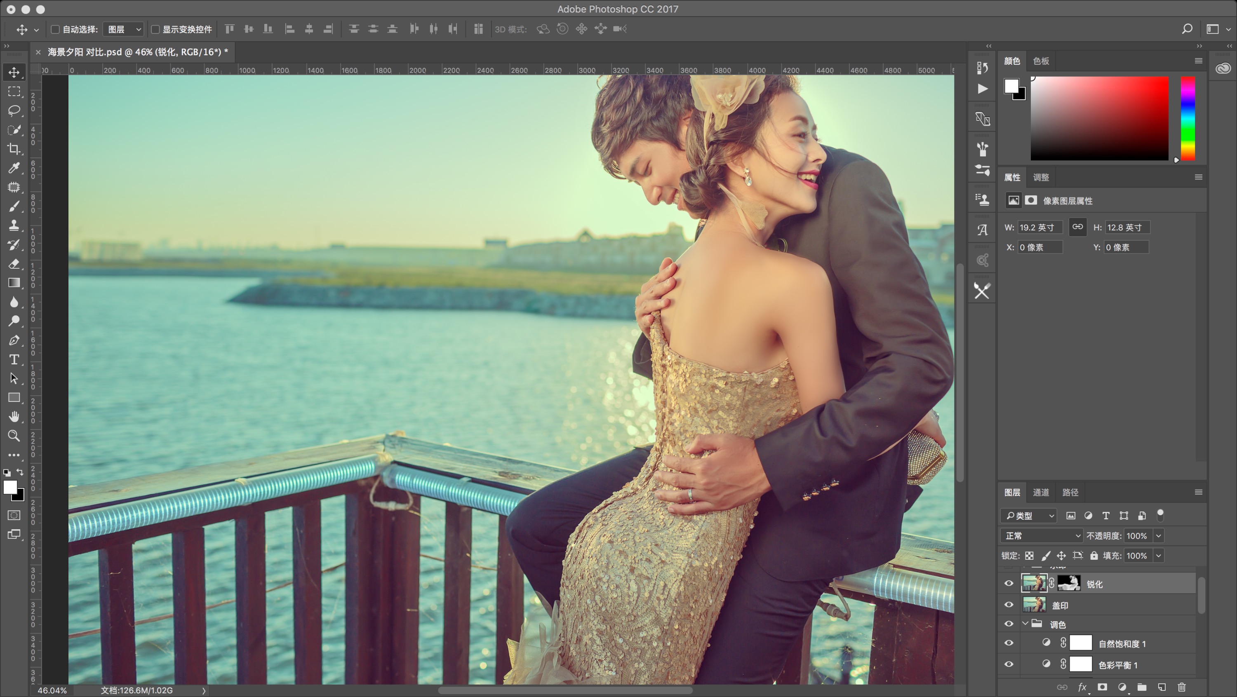
Task: Open the 类型 layer filter dropdown
Action: [x=1029, y=516]
